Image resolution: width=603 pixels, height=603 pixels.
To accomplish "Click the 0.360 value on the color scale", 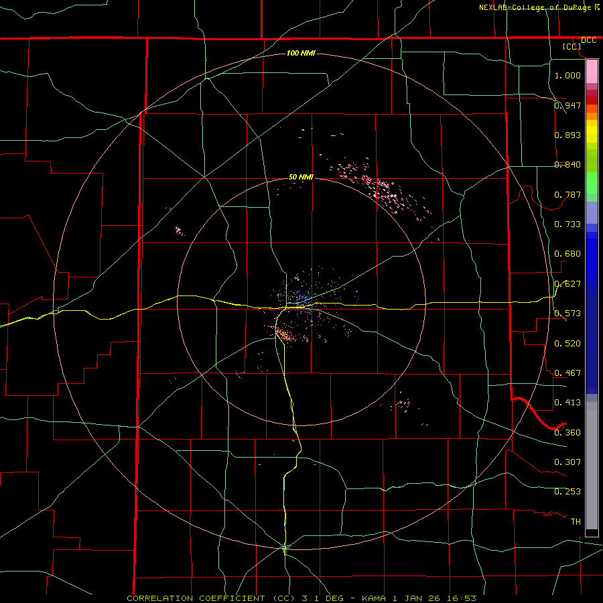I will pyautogui.click(x=567, y=433).
